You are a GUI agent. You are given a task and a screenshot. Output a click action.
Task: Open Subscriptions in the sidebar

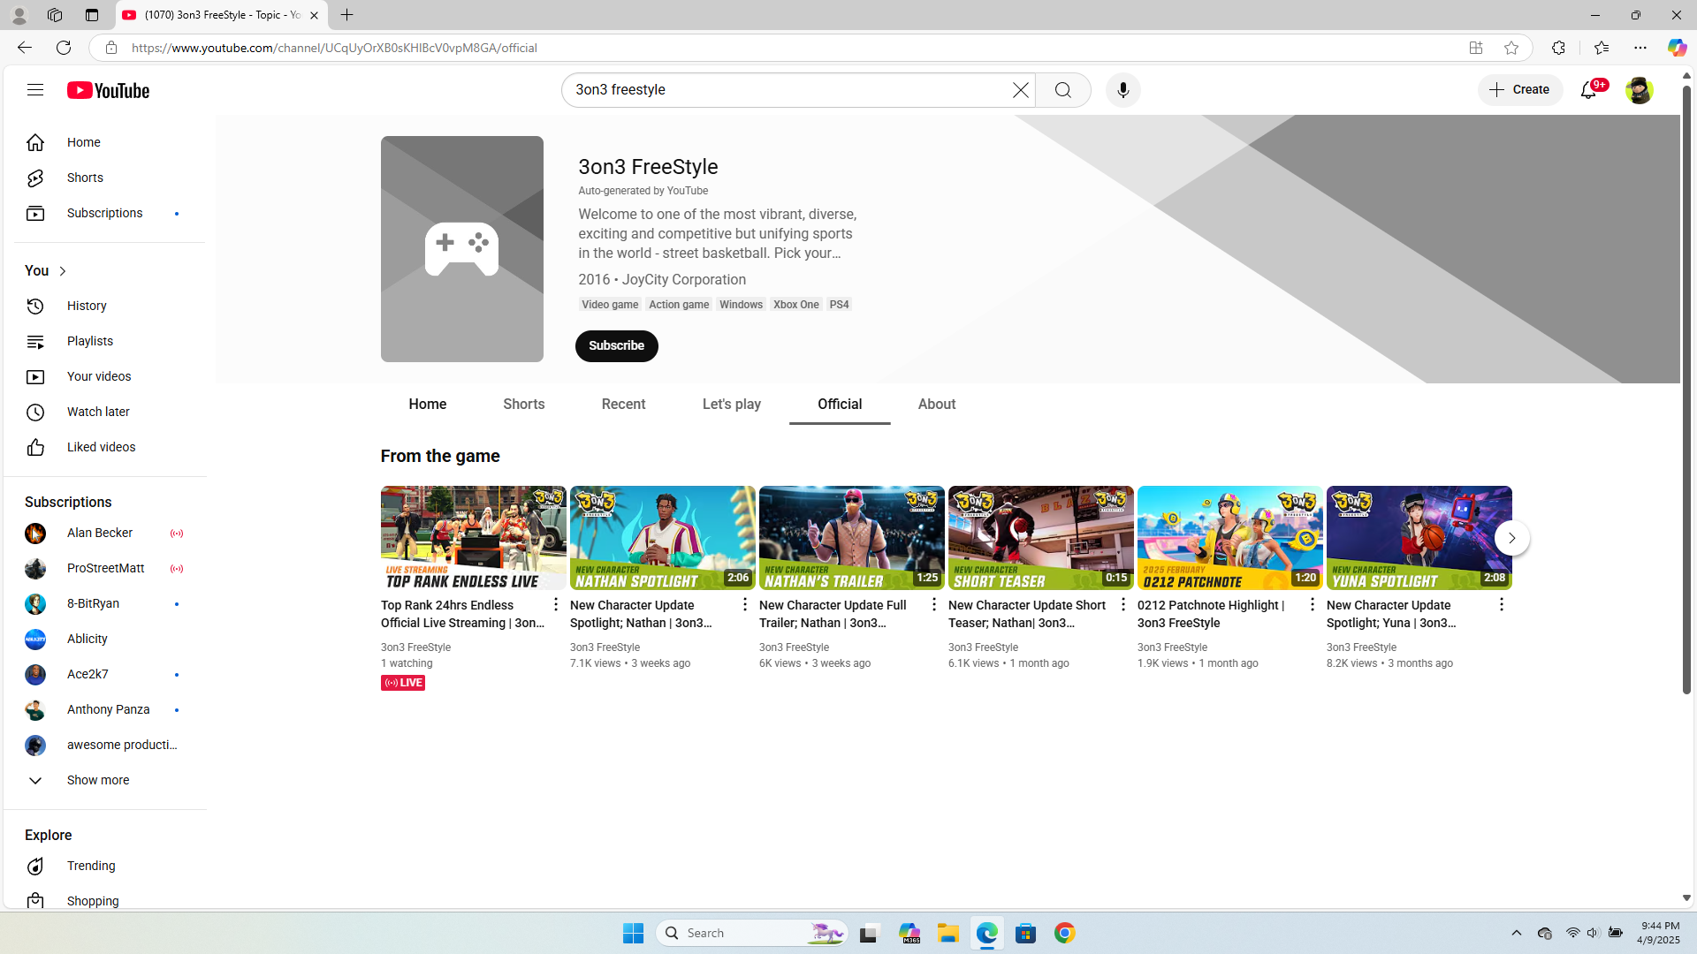(x=106, y=213)
